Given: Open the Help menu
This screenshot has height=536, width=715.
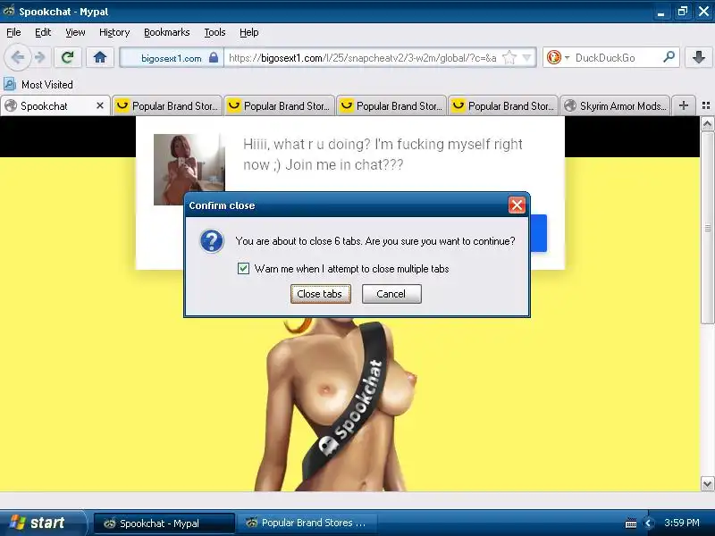Looking at the screenshot, I should point(249,32).
